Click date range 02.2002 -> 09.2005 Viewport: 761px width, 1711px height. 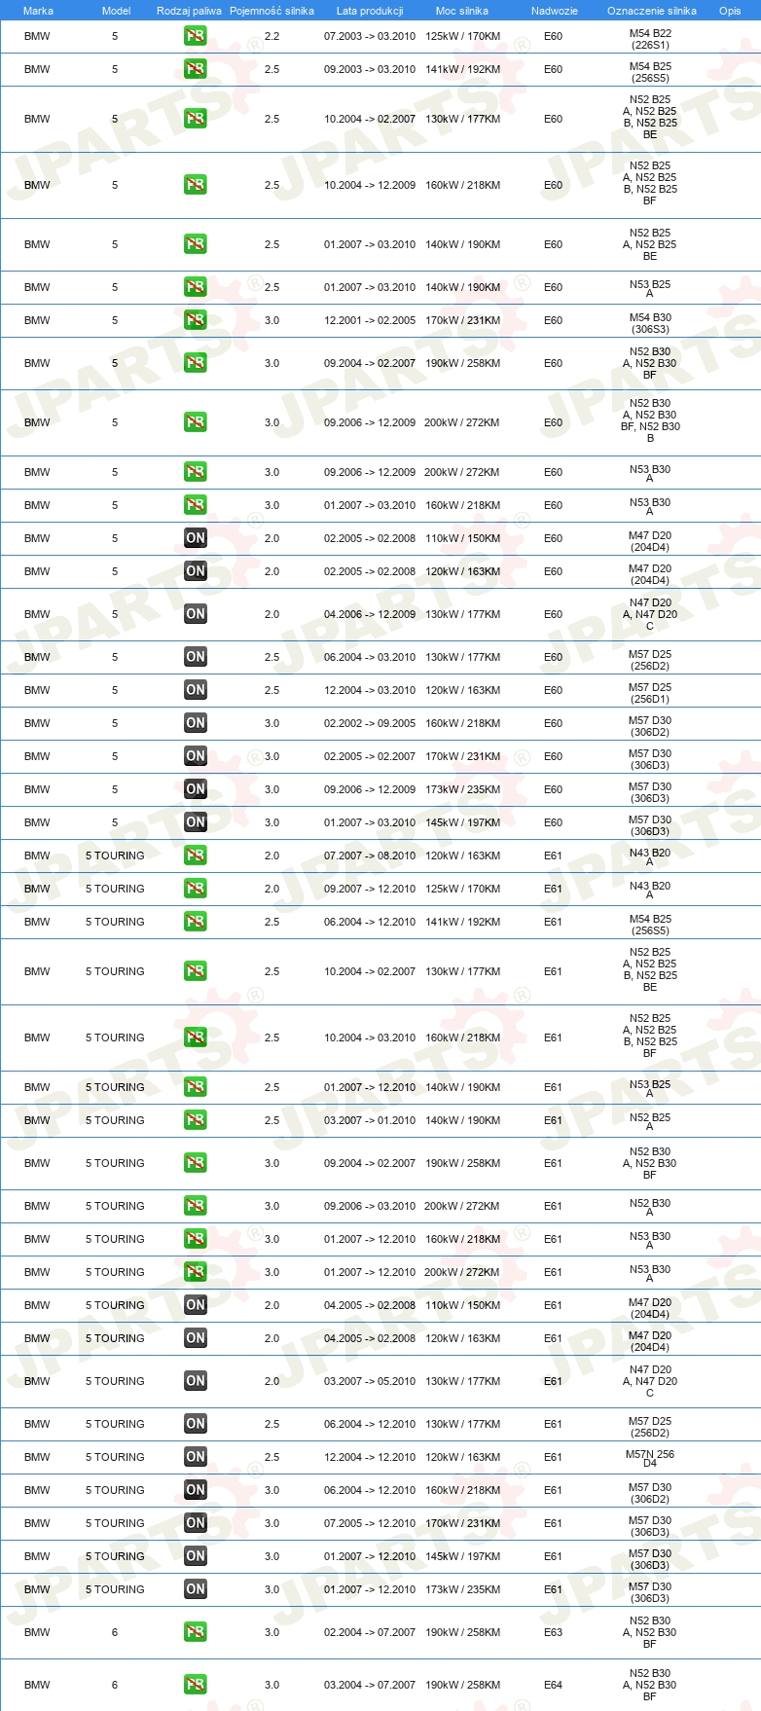point(370,723)
